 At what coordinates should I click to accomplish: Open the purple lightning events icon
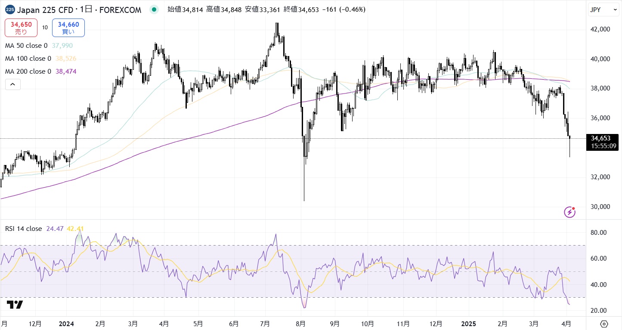point(569,212)
